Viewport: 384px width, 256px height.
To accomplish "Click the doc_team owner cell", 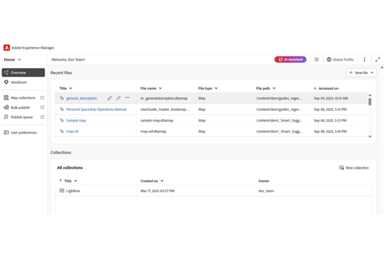I will tap(266, 191).
